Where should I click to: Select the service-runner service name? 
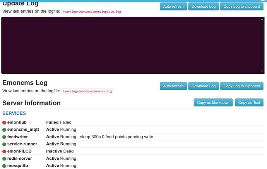22,144
